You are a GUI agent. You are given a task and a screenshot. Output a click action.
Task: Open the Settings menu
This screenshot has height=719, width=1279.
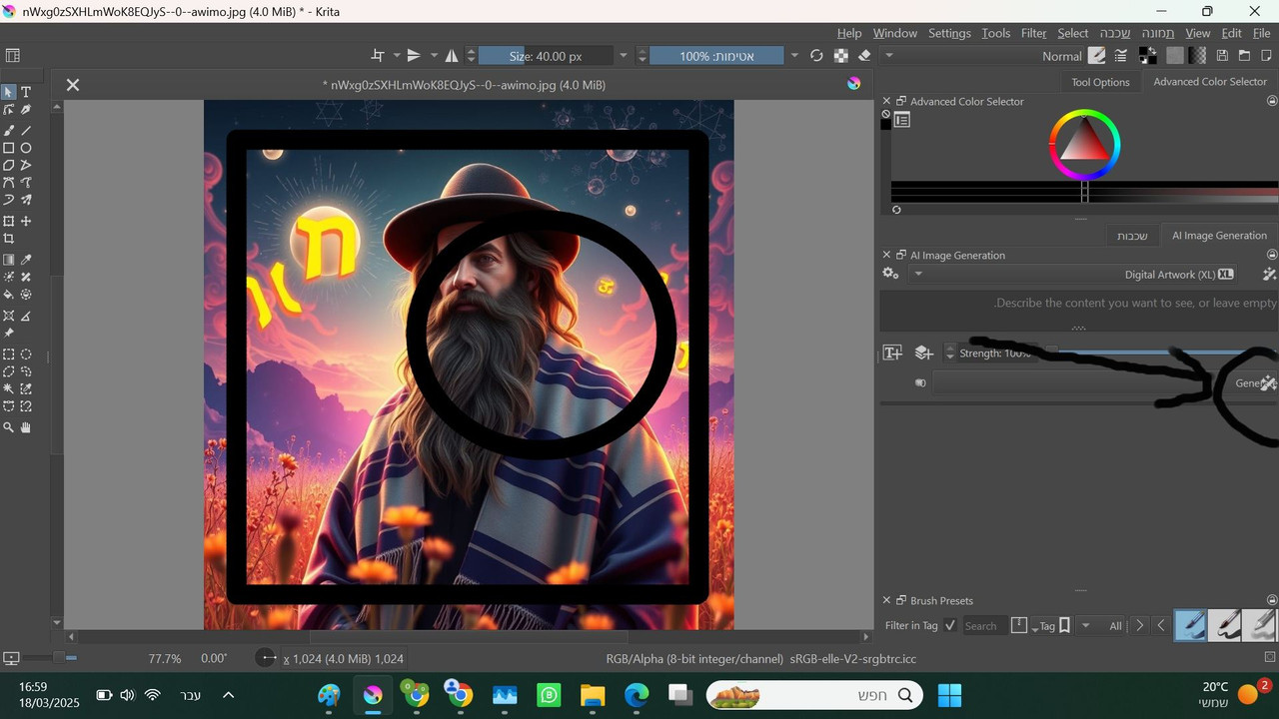(949, 33)
